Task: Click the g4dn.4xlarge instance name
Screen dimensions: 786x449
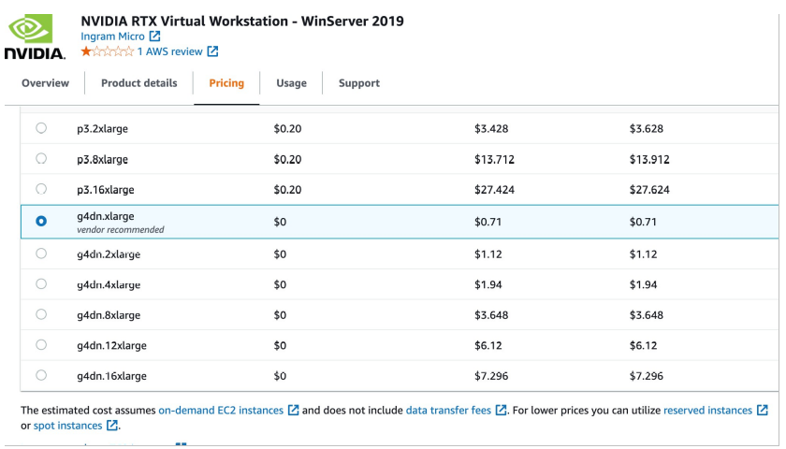Action: pyautogui.click(x=109, y=285)
